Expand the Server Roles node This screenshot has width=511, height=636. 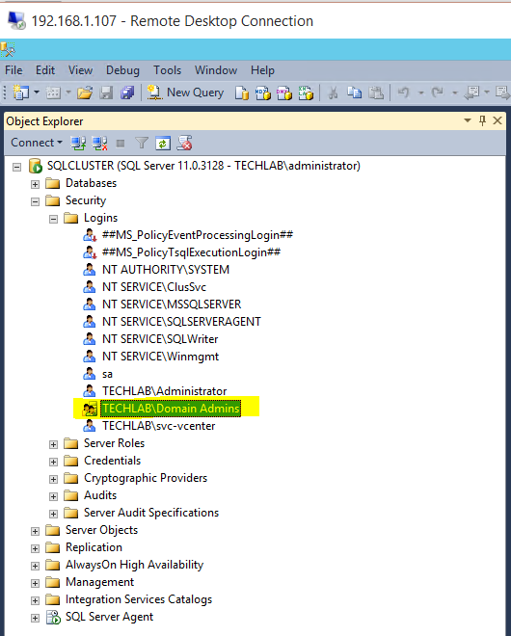pyautogui.click(x=54, y=444)
